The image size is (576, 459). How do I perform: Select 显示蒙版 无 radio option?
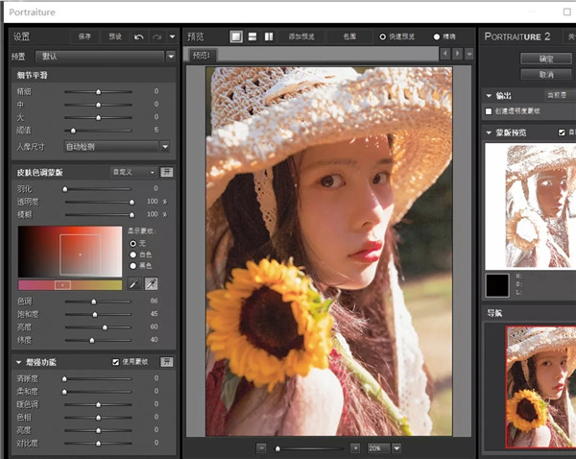[133, 243]
